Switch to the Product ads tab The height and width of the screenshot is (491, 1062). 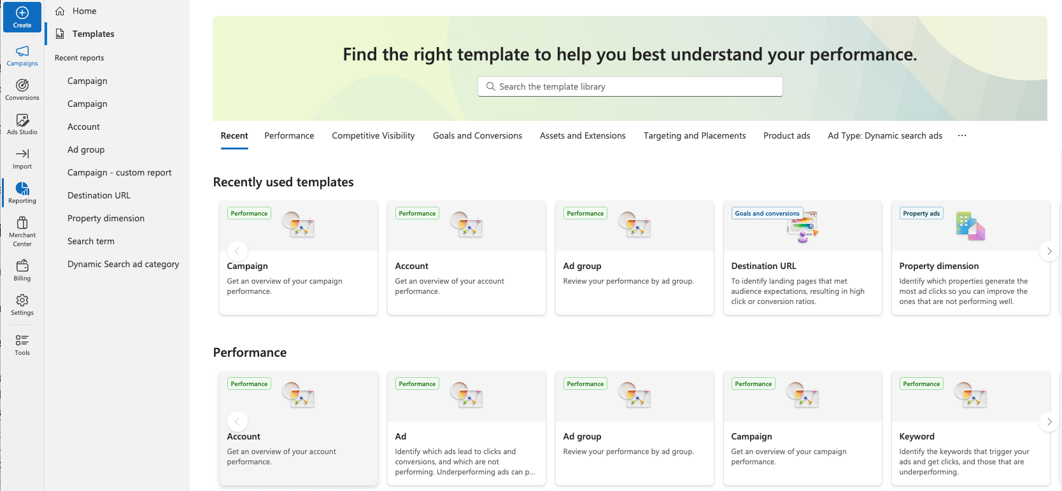787,135
